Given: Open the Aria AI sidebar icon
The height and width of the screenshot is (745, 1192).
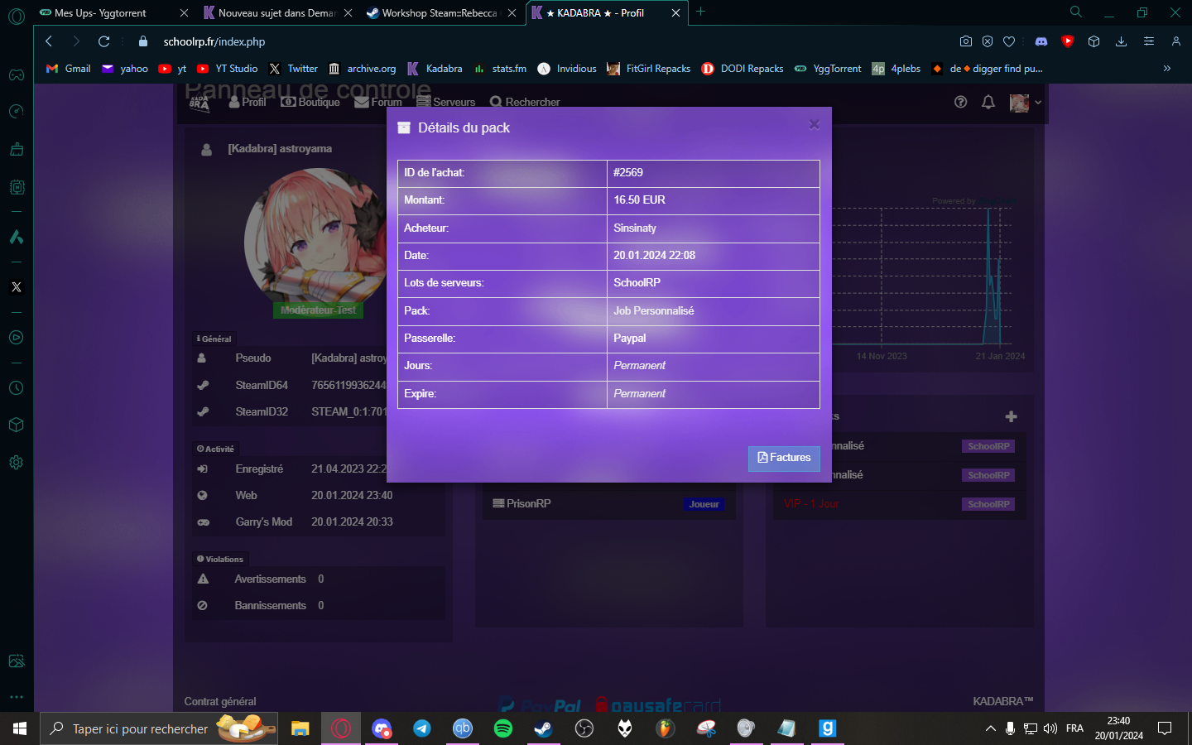Looking at the screenshot, I should pos(17,237).
